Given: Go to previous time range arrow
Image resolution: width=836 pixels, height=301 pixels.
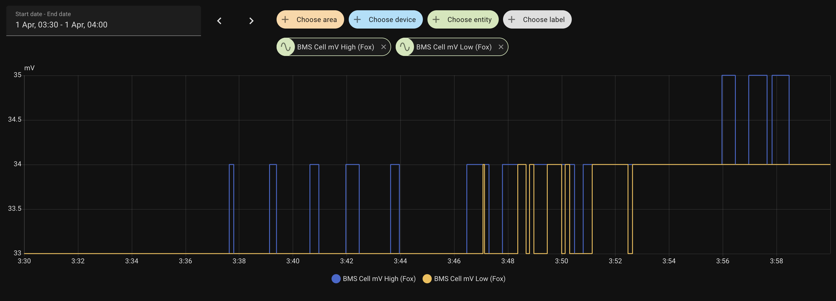Looking at the screenshot, I should 219,21.
